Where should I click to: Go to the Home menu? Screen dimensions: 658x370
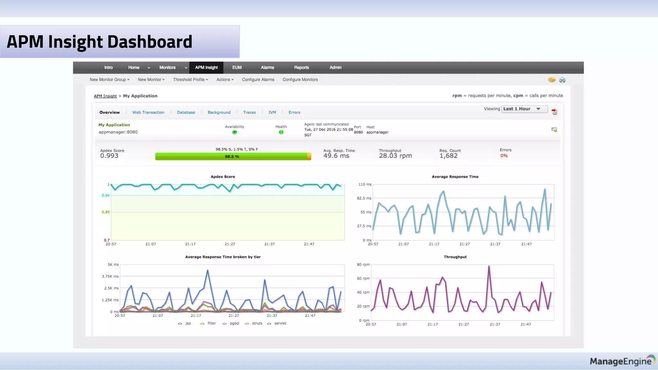pyautogui.click(x=134, y=67)
